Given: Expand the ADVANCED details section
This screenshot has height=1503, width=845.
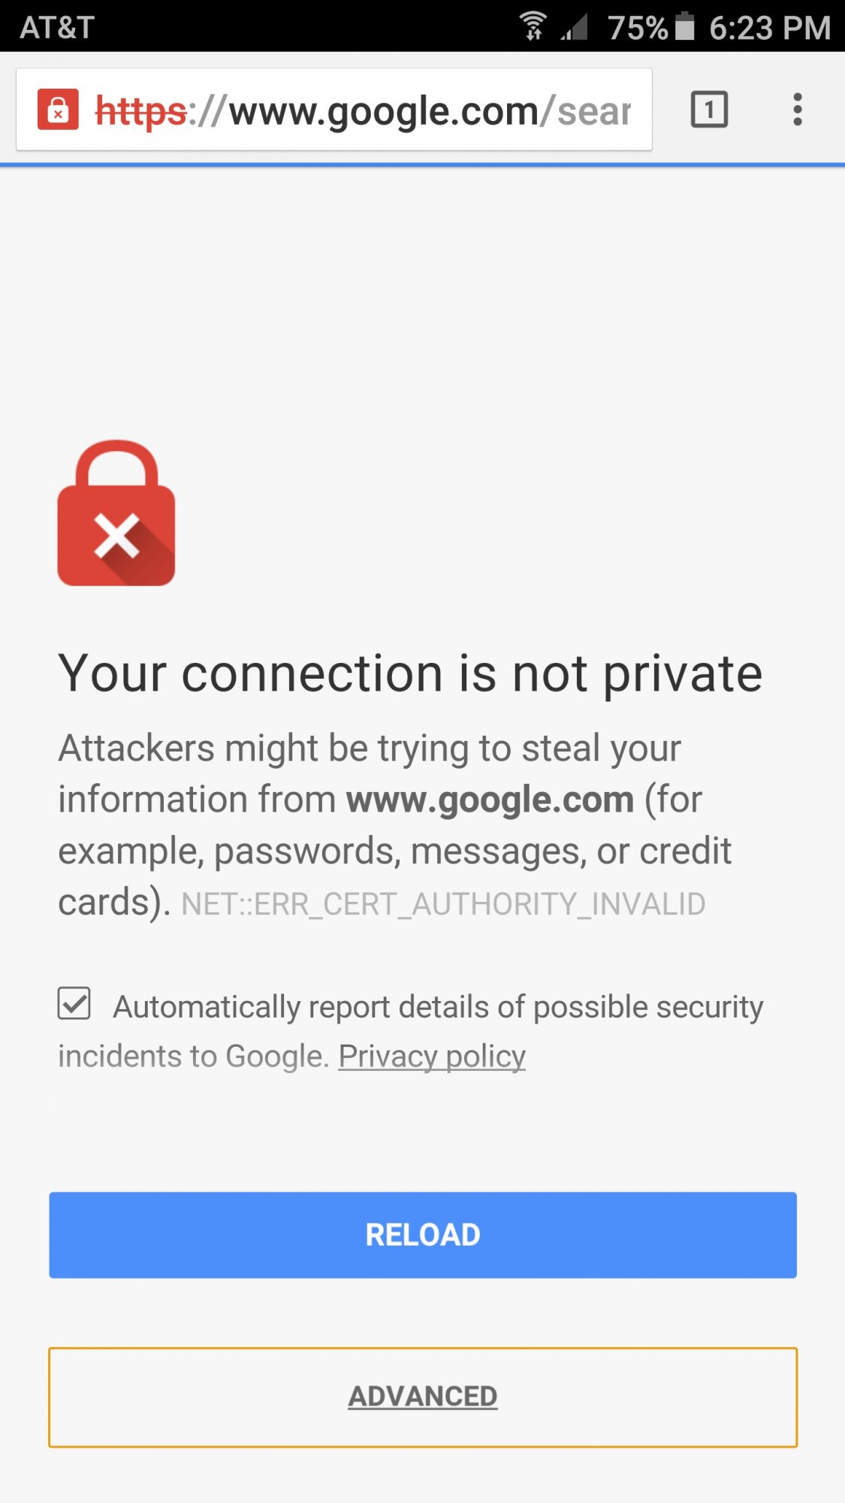Looking at the screenshot, I should point(423,1397).
